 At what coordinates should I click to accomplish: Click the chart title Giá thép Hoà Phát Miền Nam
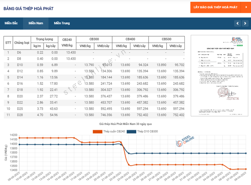125,124
